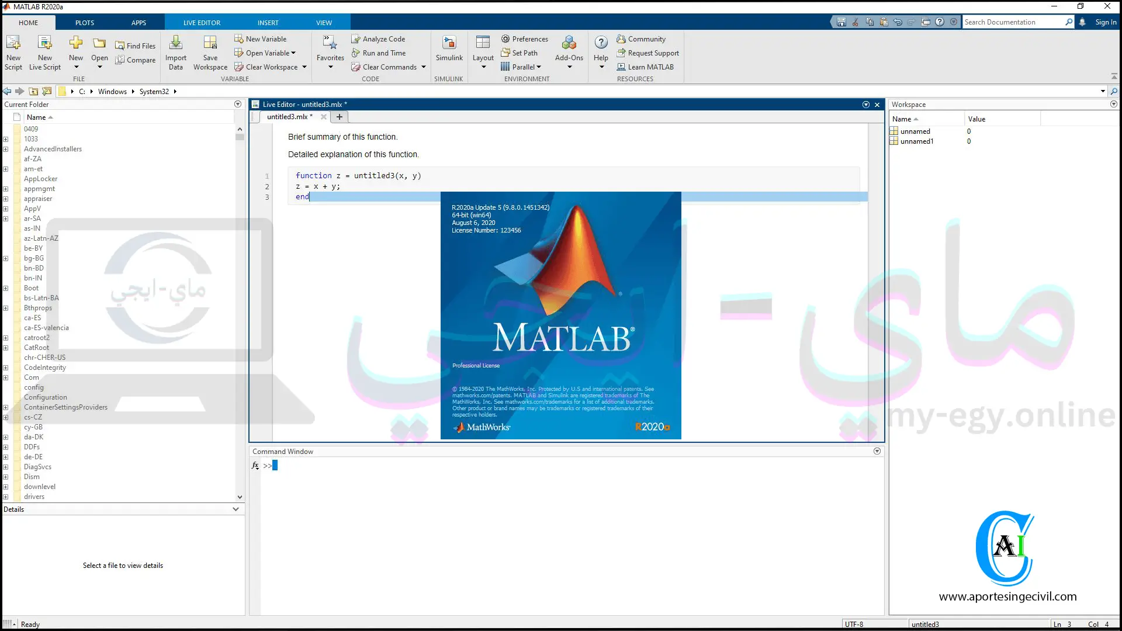Image resolution: width=1122 pixels, height=631 pixels.
Task: Open Current Folder panel actions menu
Action: pos(238,104)
